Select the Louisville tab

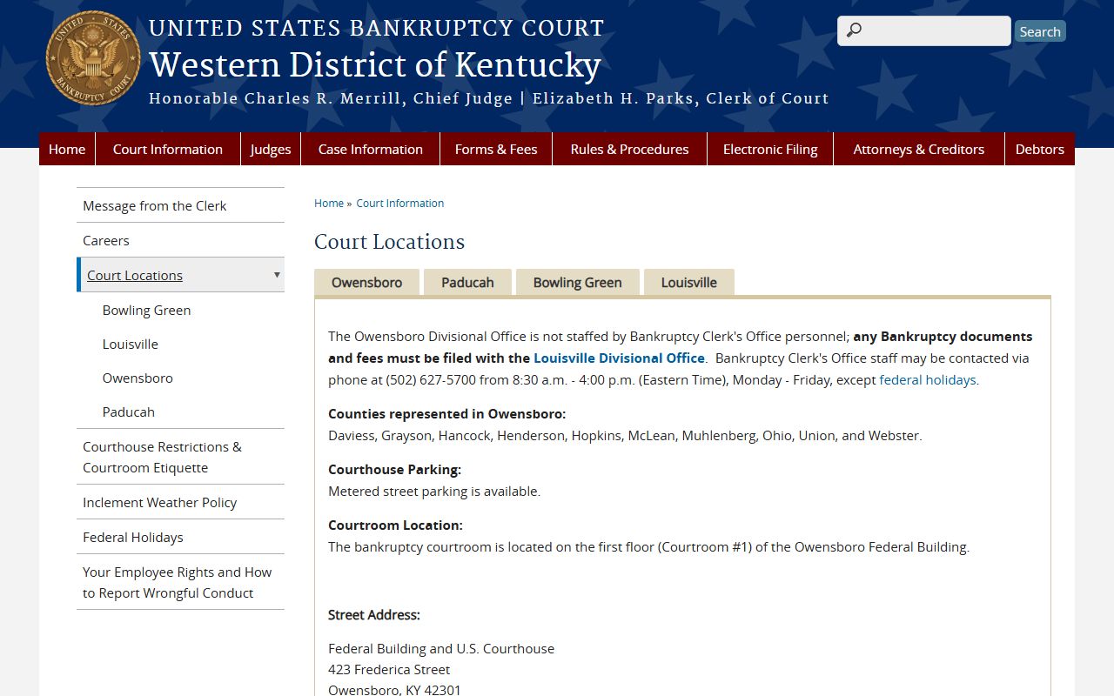[688, 283]
